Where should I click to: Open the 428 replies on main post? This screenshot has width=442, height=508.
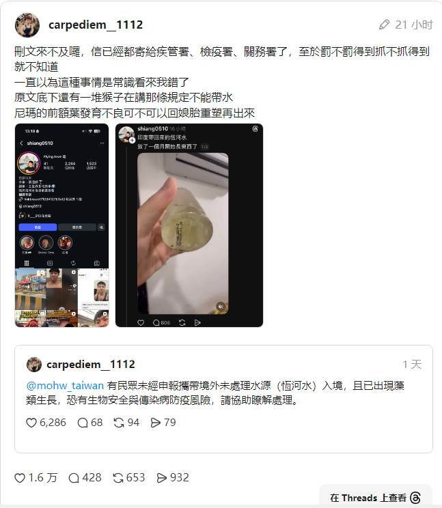(74, 478)
